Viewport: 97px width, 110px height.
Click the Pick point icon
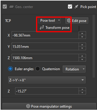pos(76,7)
